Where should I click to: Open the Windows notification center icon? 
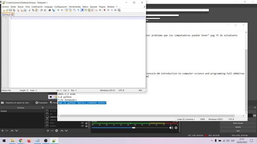(x=252, y=140)
